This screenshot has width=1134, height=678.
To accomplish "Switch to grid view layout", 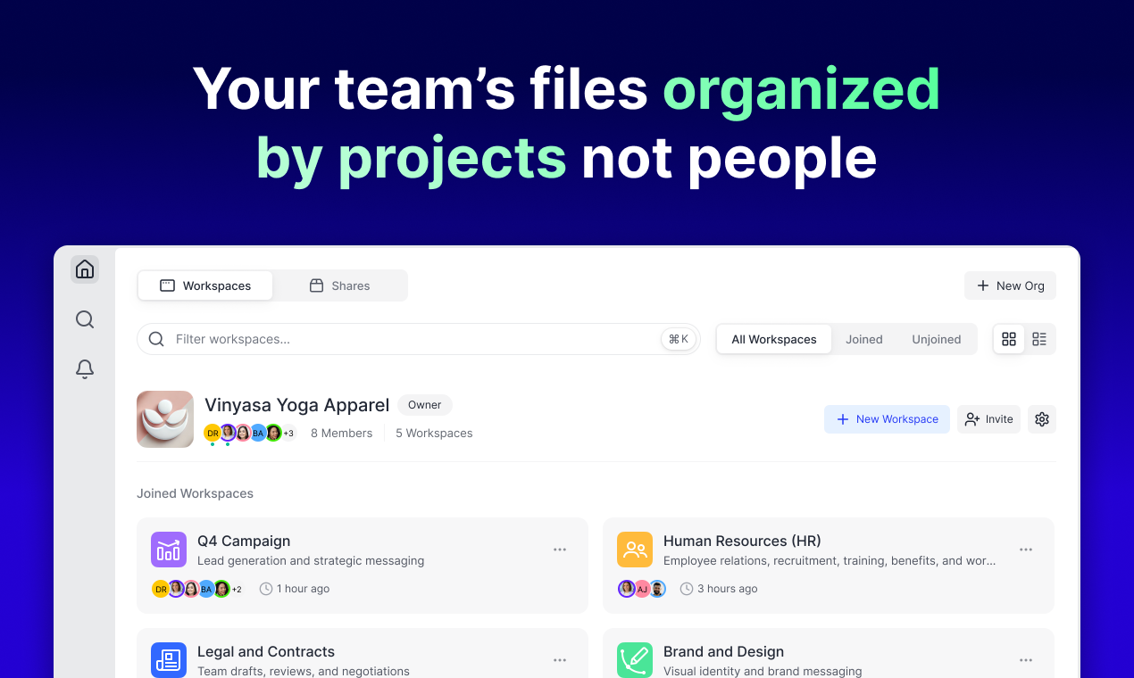I will [x=1009, y=339].
